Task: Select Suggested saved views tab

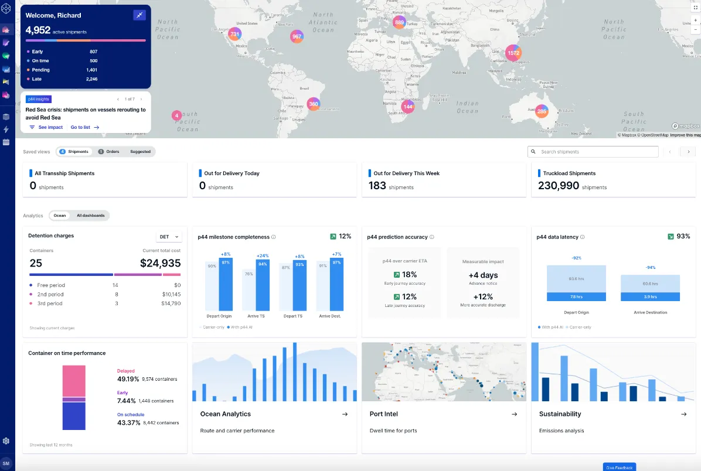Action: [141, 152]
